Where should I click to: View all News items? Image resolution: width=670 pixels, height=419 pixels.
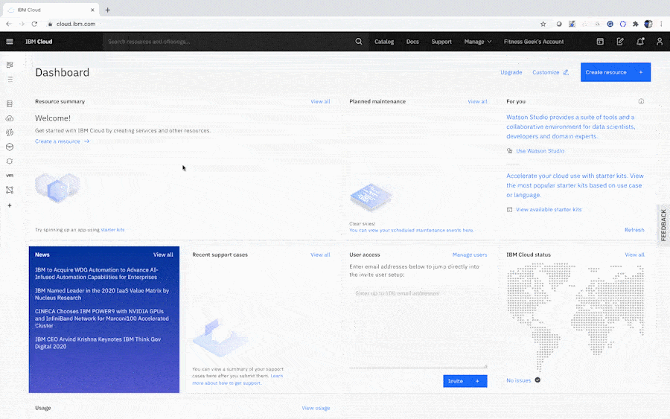(x=163, y=255)
